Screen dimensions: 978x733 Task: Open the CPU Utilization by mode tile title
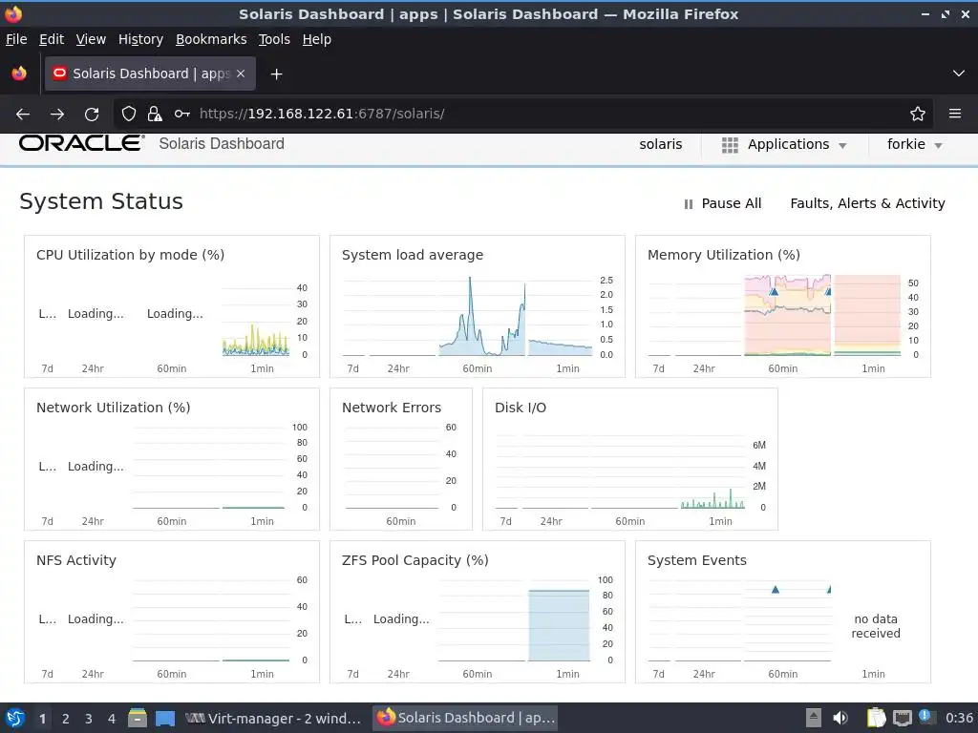tap(130, 255)
